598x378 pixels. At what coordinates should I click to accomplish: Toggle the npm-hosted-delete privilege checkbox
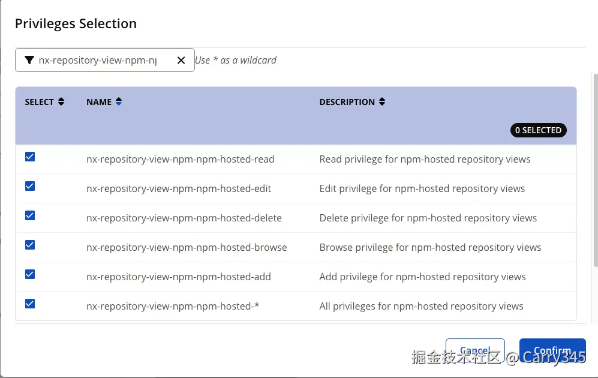(x=30, y=216)
